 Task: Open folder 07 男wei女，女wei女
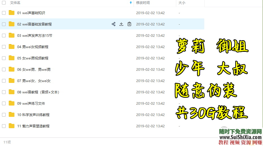pos(34,81)
